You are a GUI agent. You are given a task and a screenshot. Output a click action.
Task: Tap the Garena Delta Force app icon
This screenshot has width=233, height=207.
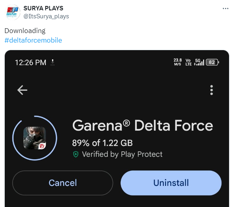point(35,138)
